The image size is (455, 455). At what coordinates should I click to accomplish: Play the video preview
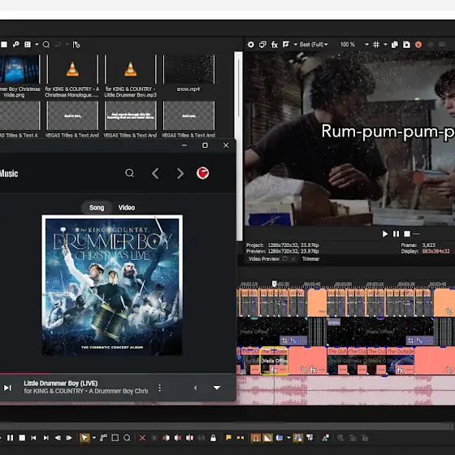tap(385, 234)
